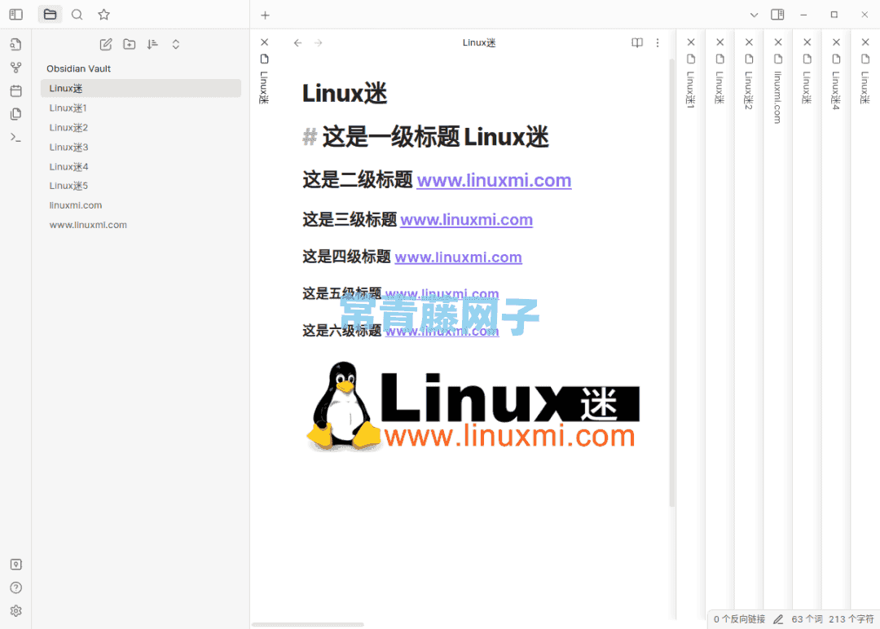Open the link in 二级标题 heading
Image resolution: width=880 pixels, height=629 pixels.
point(494,181)
